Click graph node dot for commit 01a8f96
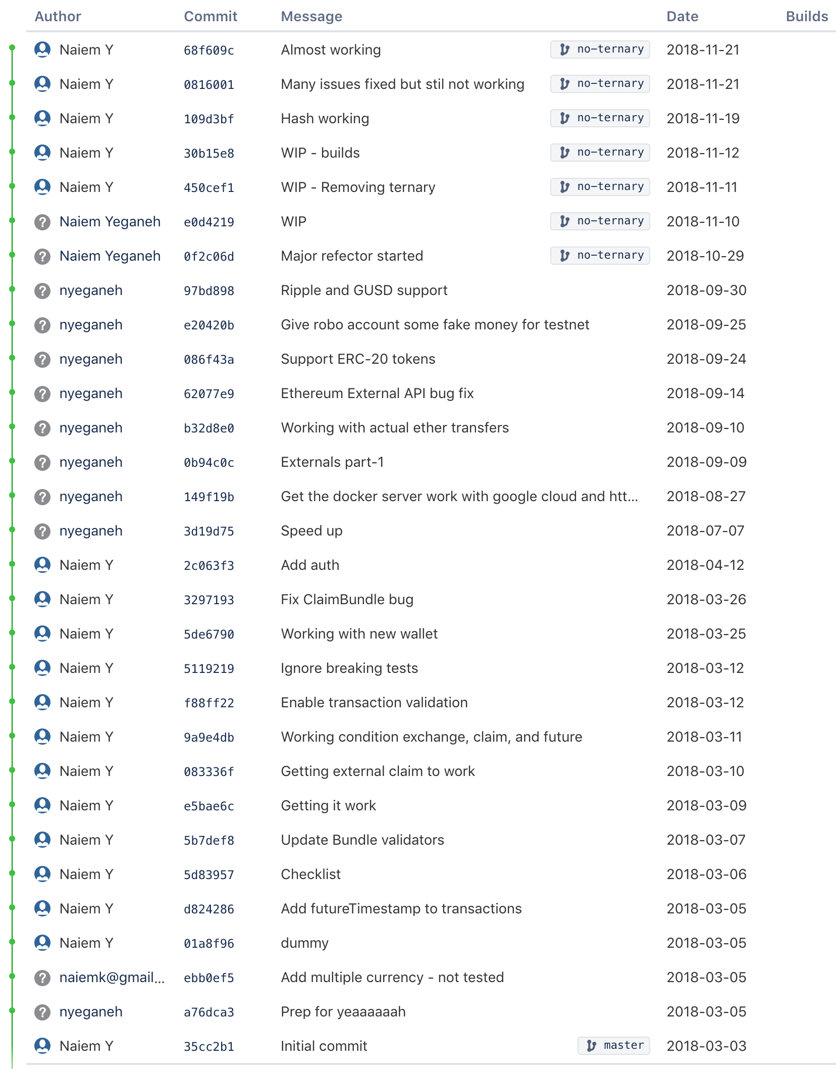 point(12,942)
